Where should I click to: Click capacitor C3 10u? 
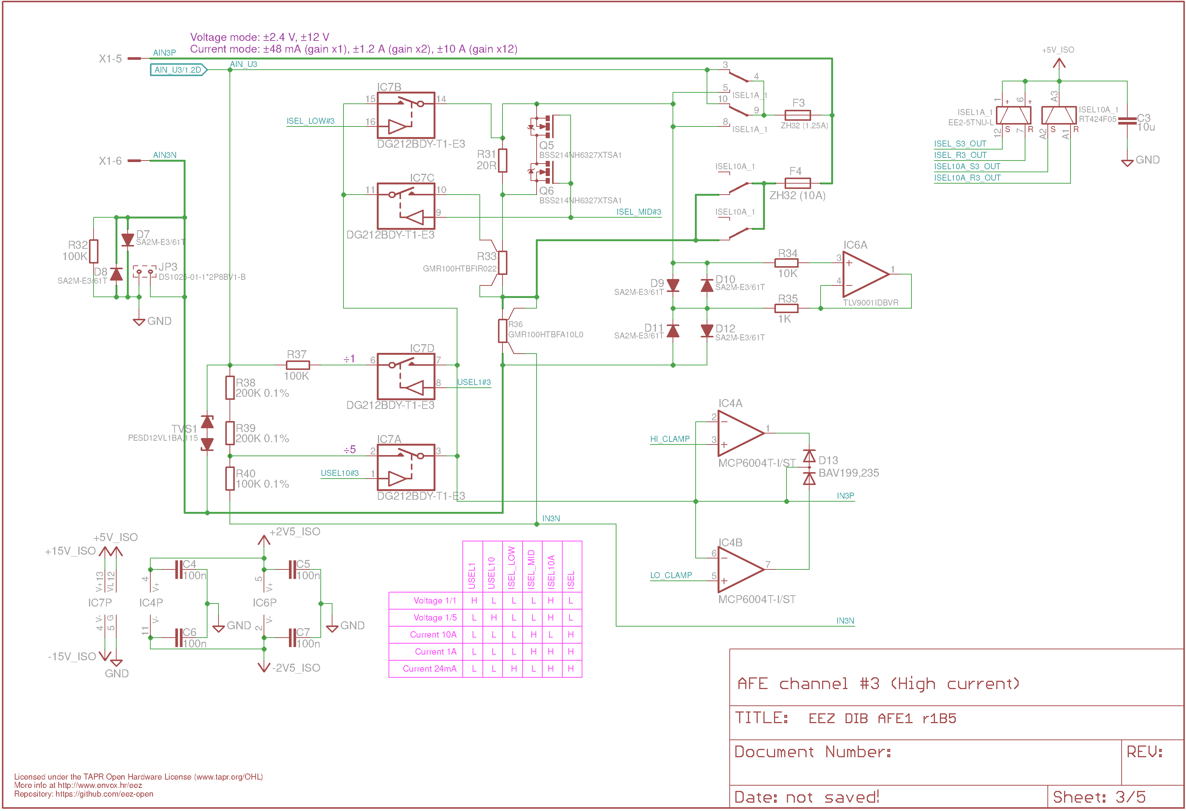coord(1127,122)
